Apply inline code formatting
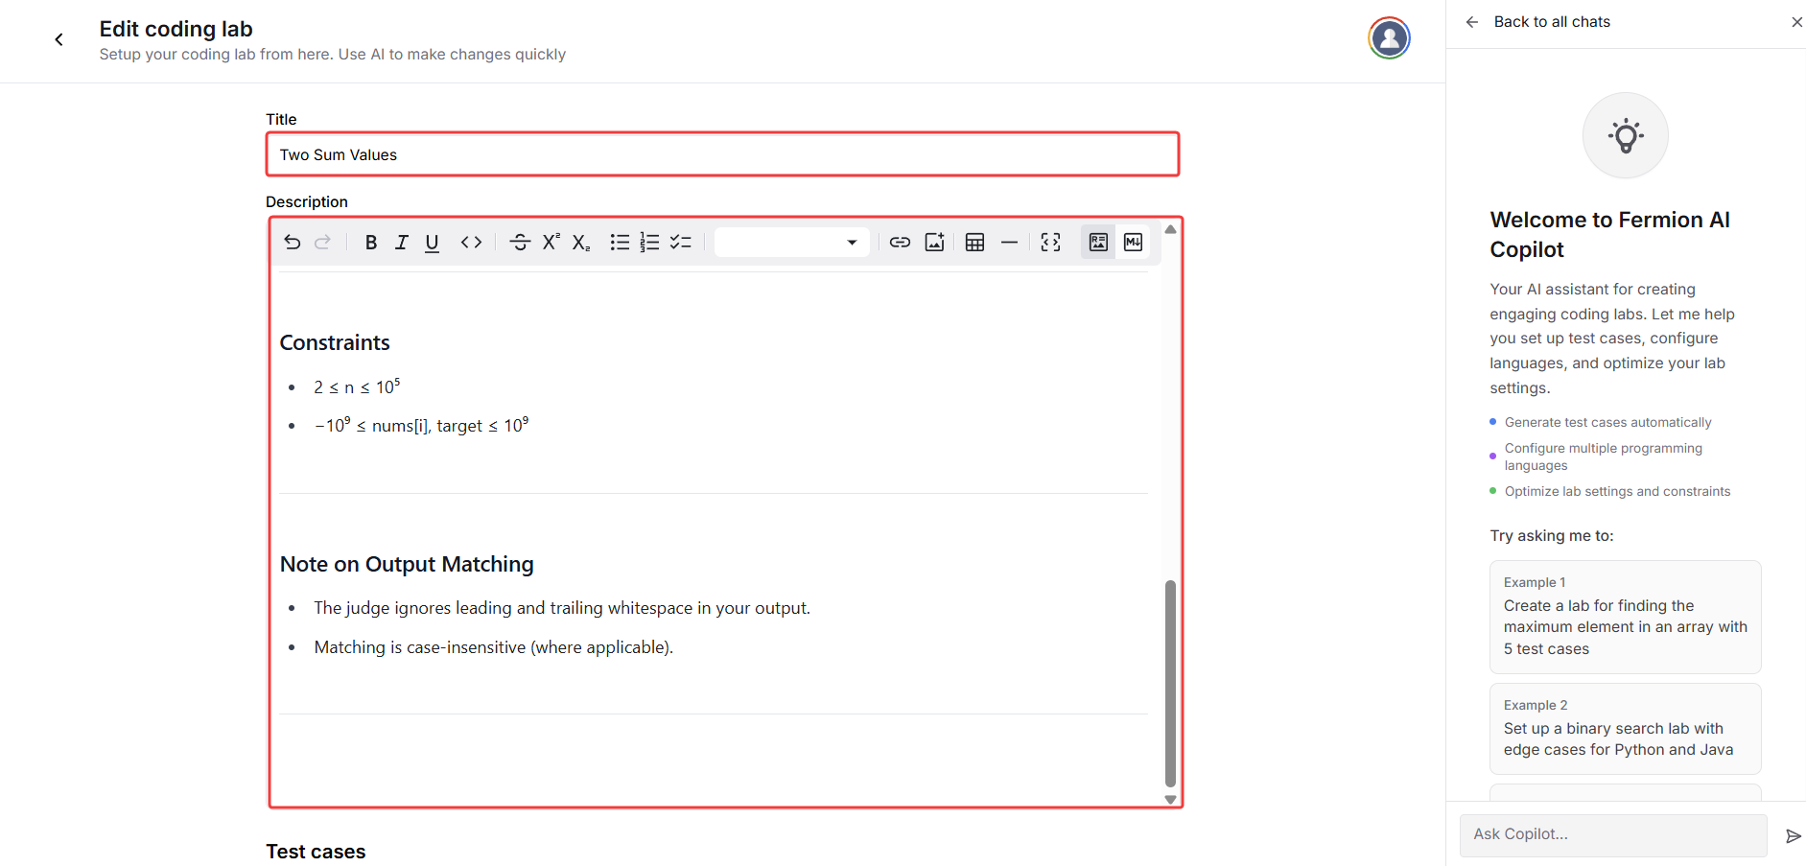1806x866 pixels. (471, 243)
